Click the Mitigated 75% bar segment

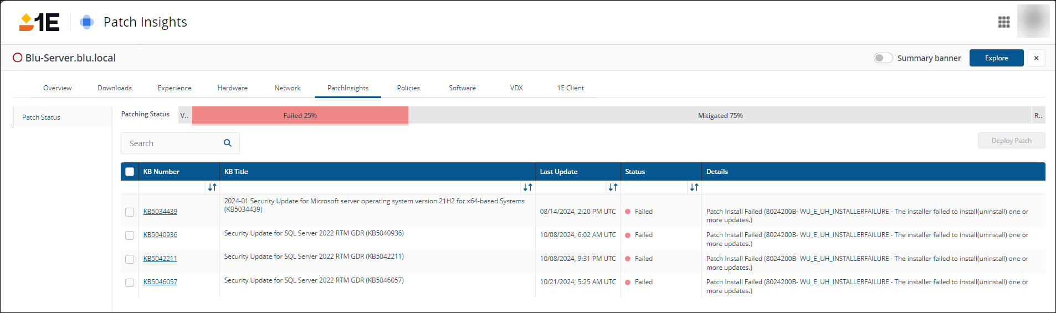point(720,116)
